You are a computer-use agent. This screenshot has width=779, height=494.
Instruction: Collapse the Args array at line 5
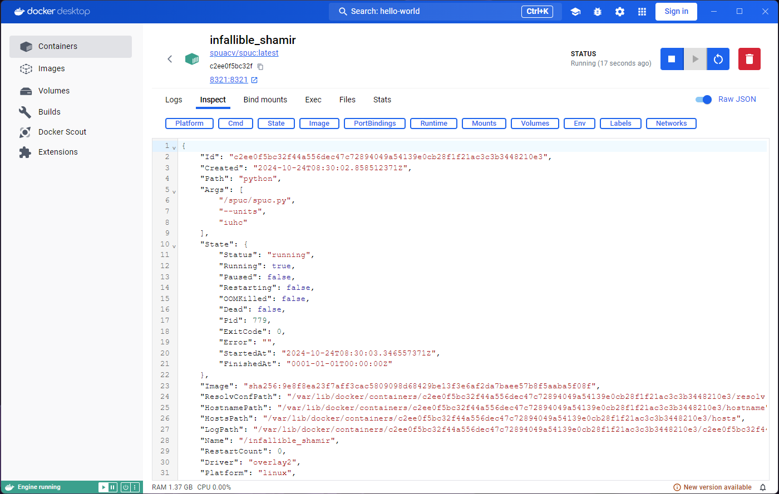pos(174,191)
